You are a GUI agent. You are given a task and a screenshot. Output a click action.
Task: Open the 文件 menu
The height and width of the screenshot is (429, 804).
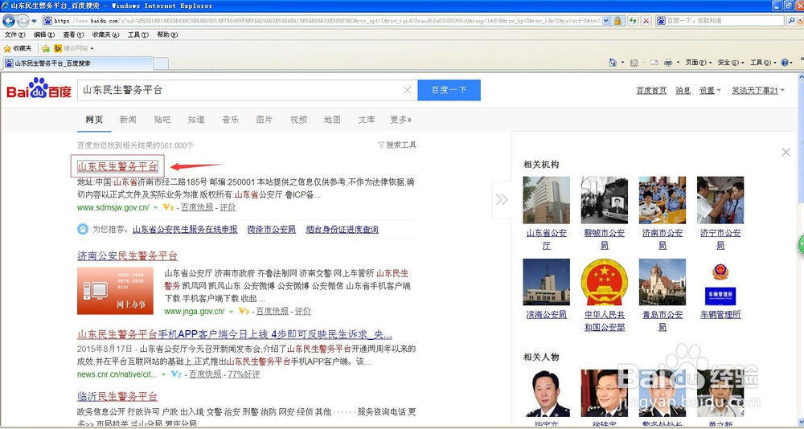(x=14, y=35)
